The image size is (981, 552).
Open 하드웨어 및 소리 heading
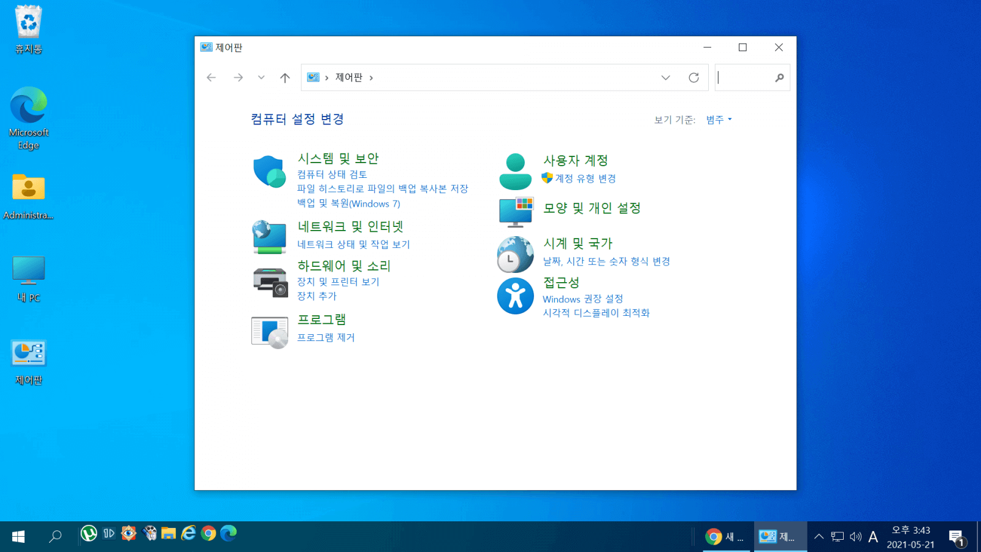pyautogui.click(x=344, y=266)
